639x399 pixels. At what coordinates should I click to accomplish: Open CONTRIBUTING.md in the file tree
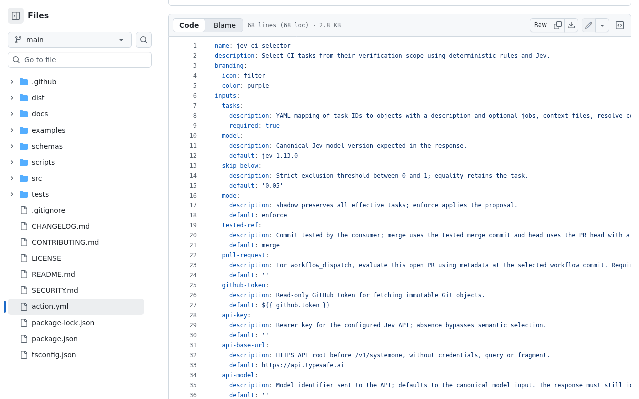65,242
